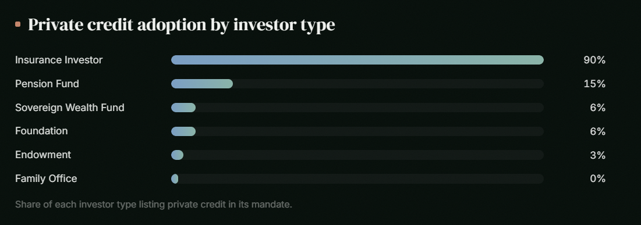Click the 3% value label
This screenshot has height=225, width=641.
coord(598,155)
